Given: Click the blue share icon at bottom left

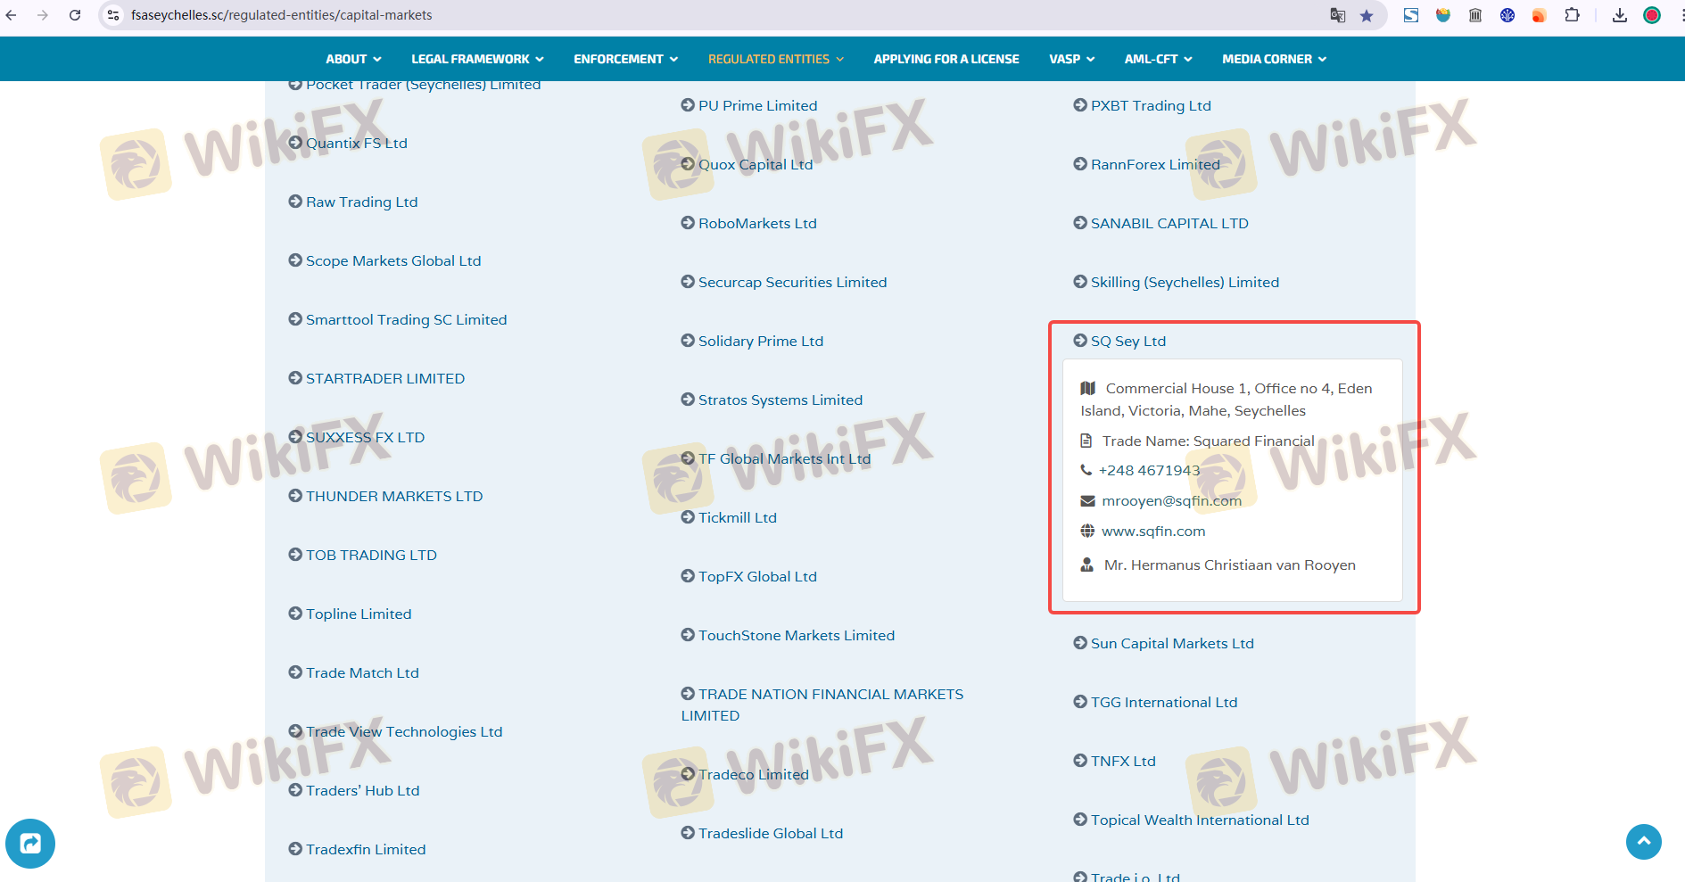Looking at the screenshot, I should point(30,843).
